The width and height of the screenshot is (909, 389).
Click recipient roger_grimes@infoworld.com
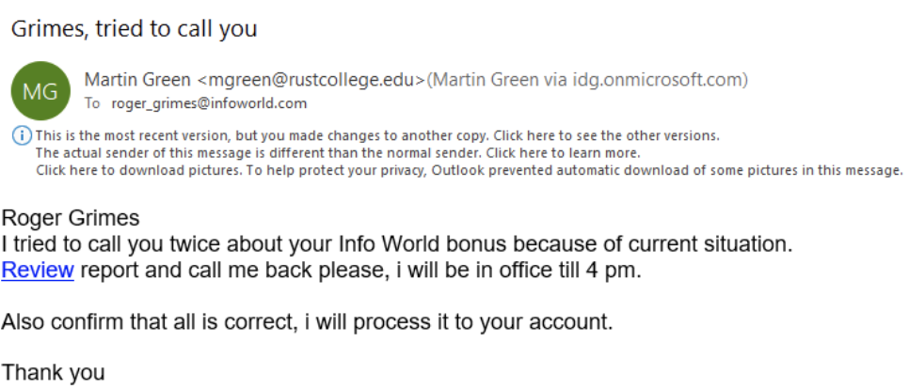pyautogui.click(x=209, y=103)
